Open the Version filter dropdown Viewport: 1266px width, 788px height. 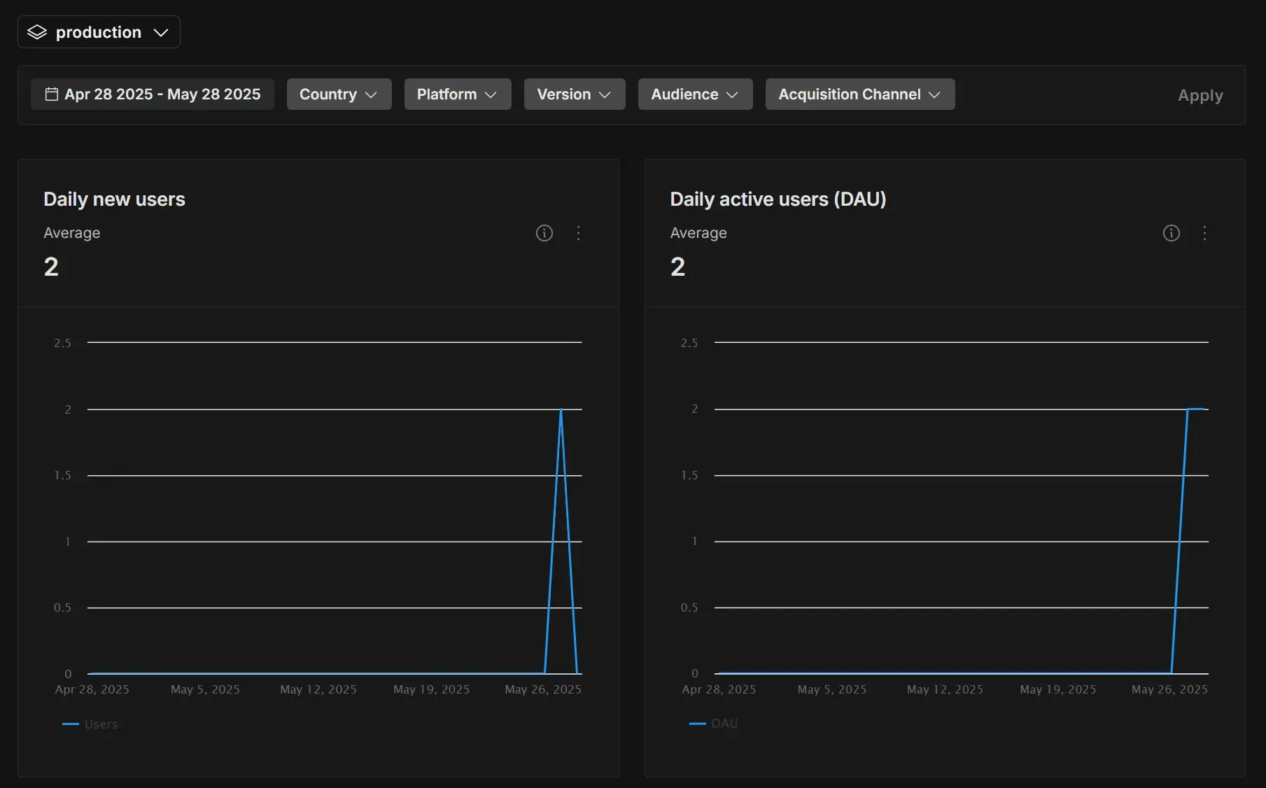tap(575, 94)
